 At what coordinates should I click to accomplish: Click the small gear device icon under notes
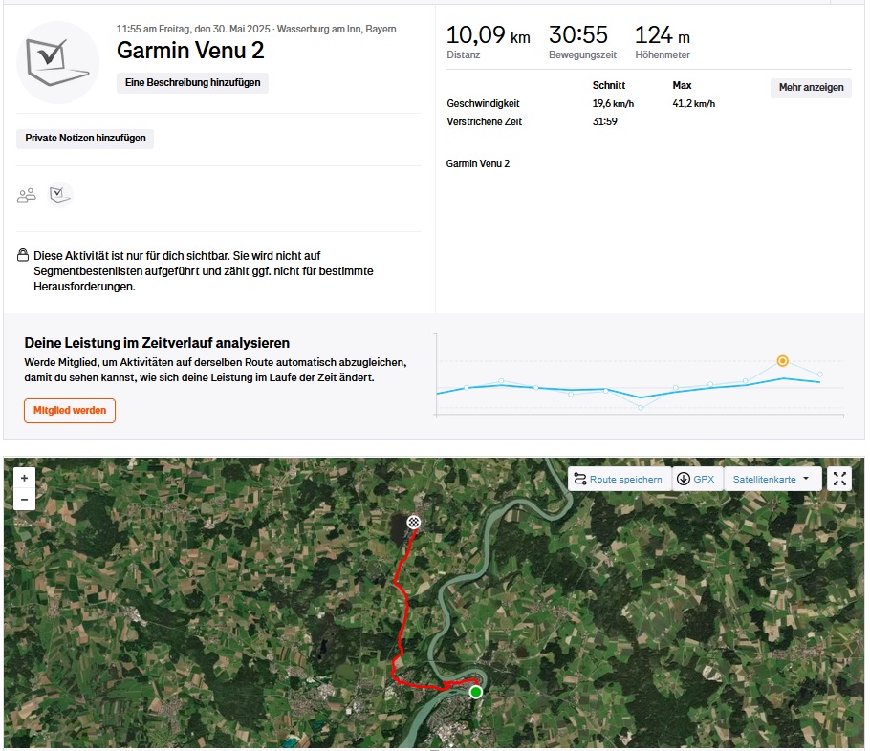(x=60, y=195)
